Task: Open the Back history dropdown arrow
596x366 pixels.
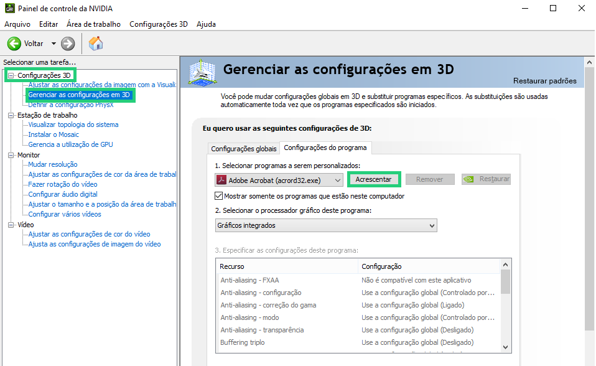Action: tap(54, 44)
